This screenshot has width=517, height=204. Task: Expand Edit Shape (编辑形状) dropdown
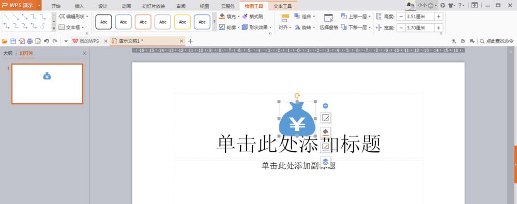[87, 16]
